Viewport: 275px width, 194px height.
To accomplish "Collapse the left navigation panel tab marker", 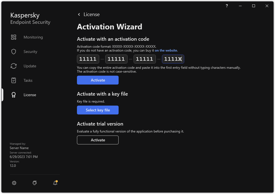I will click(2, 95).
